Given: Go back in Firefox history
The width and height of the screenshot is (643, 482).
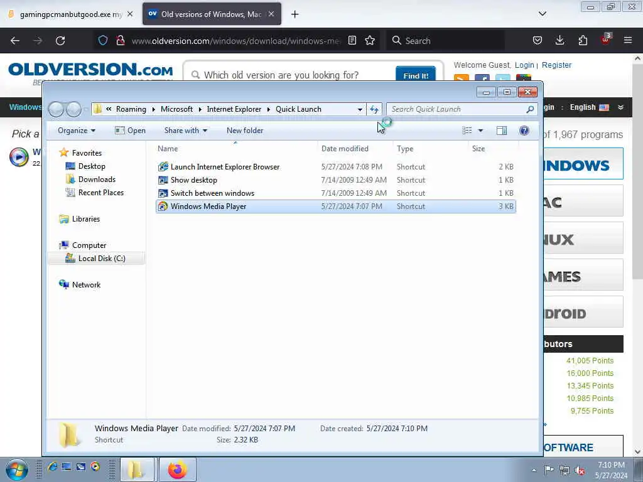Looking at the screenshot, I should [x=15, y=41].
